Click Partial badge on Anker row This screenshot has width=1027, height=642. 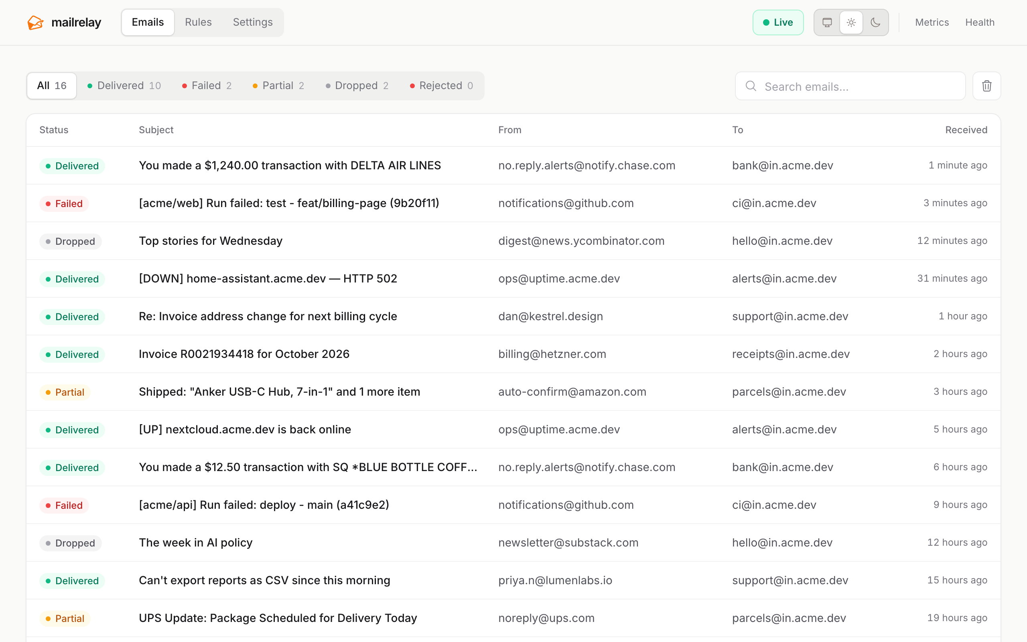coord(65,392)
